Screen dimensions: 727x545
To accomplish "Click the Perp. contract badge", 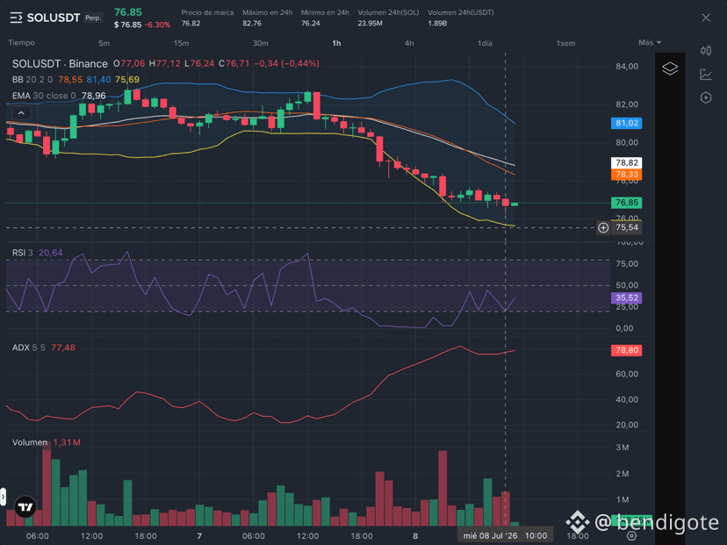I will click(93, 18).
